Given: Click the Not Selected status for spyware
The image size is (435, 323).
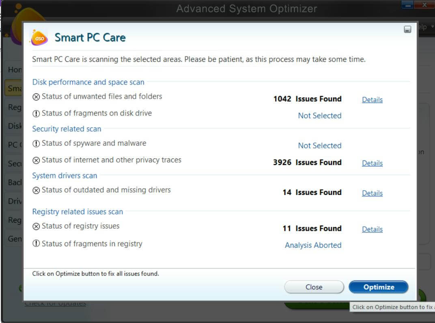Looking at the screenshot, I should click(x=319, y=145).
